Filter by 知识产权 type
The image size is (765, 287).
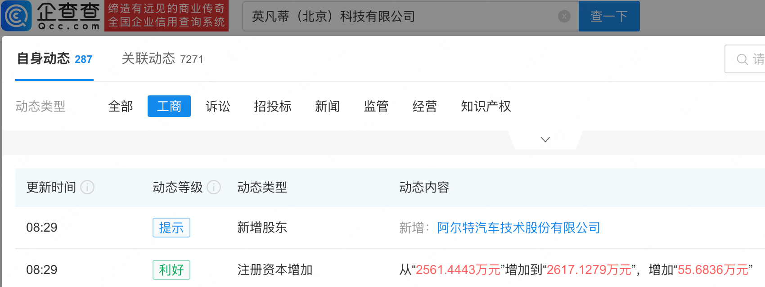[486, 106]
